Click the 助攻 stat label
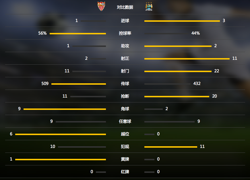Screen dimensions: 250x180 pos(125,46)
